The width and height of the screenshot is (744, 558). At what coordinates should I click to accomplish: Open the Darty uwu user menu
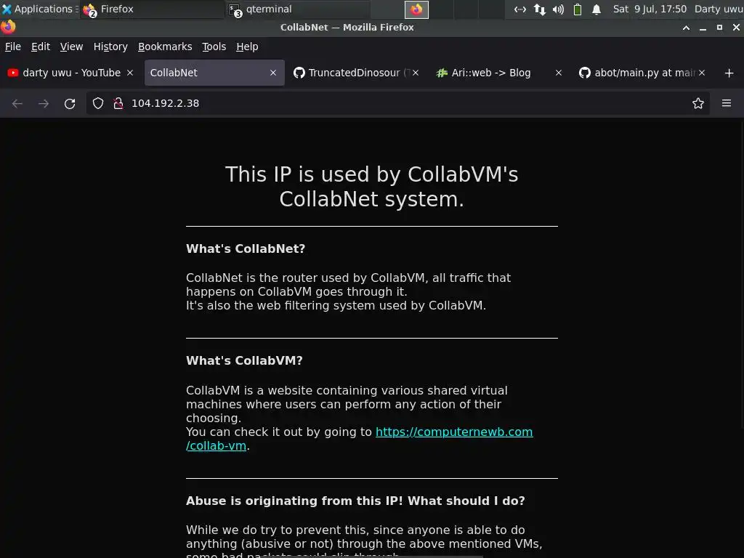tap(719, 9)
